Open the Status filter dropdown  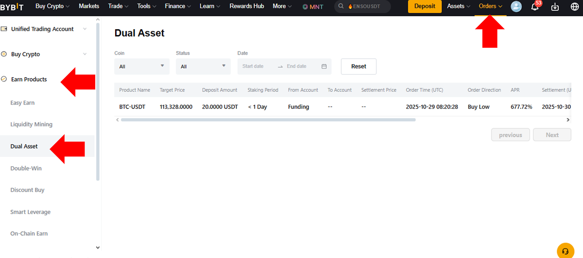203,66
